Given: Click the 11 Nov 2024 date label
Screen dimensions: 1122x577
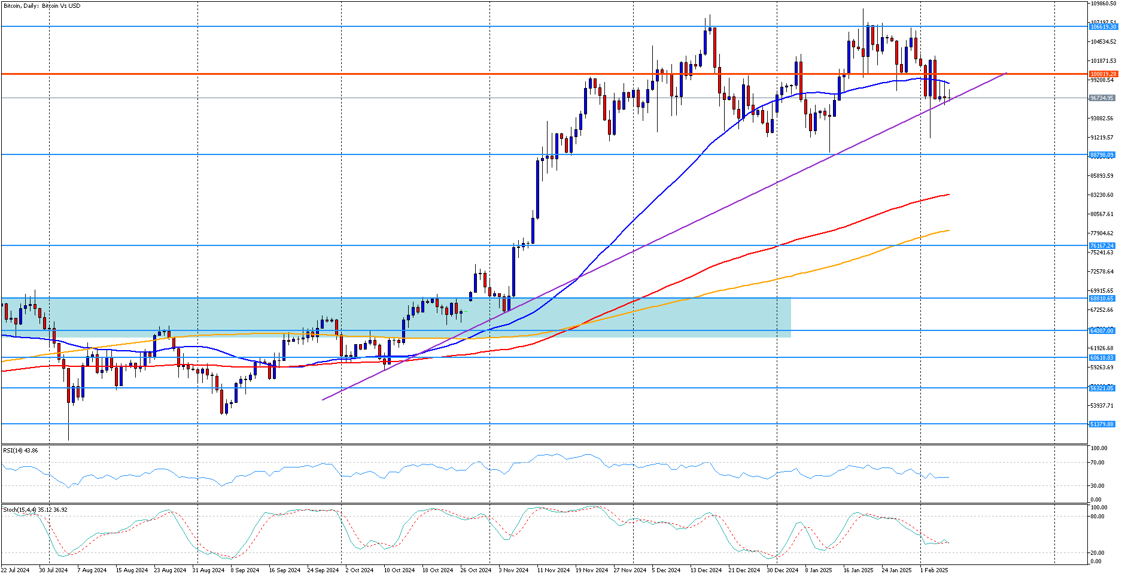Looking at the screenshot, I should click(554, 570).
